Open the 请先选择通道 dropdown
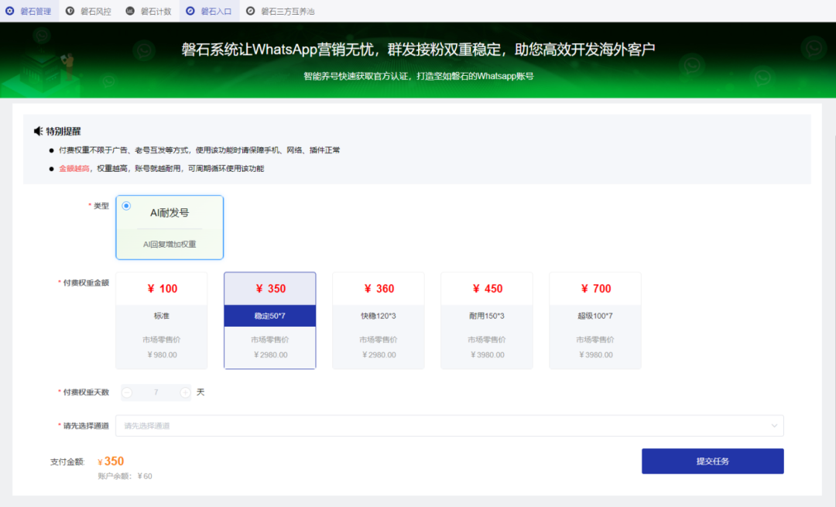 pyautogui.click(x=449, y=425)
